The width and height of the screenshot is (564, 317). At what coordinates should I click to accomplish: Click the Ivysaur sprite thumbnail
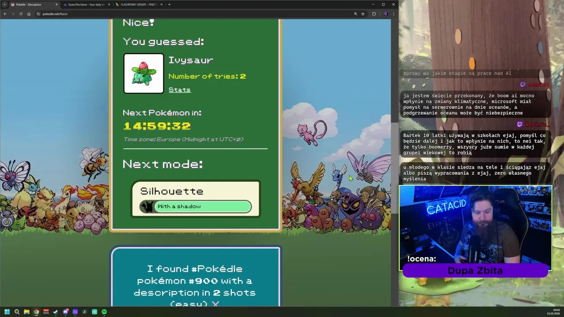coord(144,74)
